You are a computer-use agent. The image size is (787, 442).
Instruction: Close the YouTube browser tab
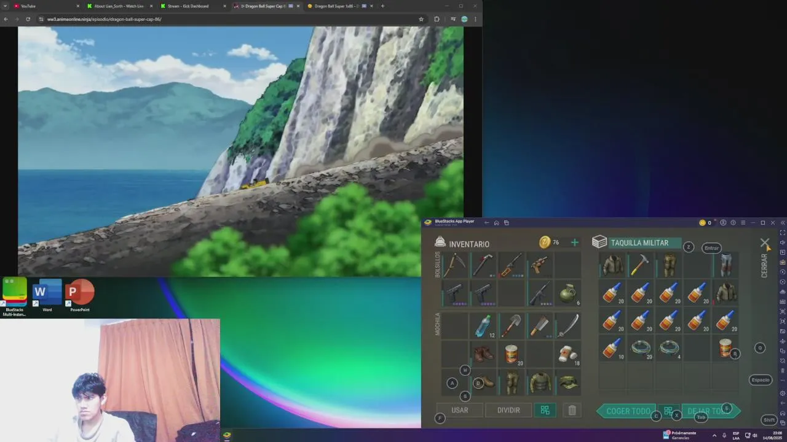tap(78, 6)
